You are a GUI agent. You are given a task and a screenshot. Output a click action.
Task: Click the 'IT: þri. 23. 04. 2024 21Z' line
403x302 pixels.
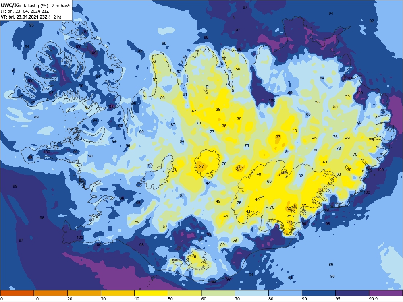(25, 11)
